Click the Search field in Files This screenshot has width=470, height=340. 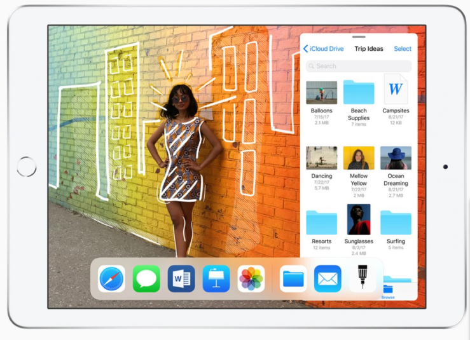(x=359, y=66)
